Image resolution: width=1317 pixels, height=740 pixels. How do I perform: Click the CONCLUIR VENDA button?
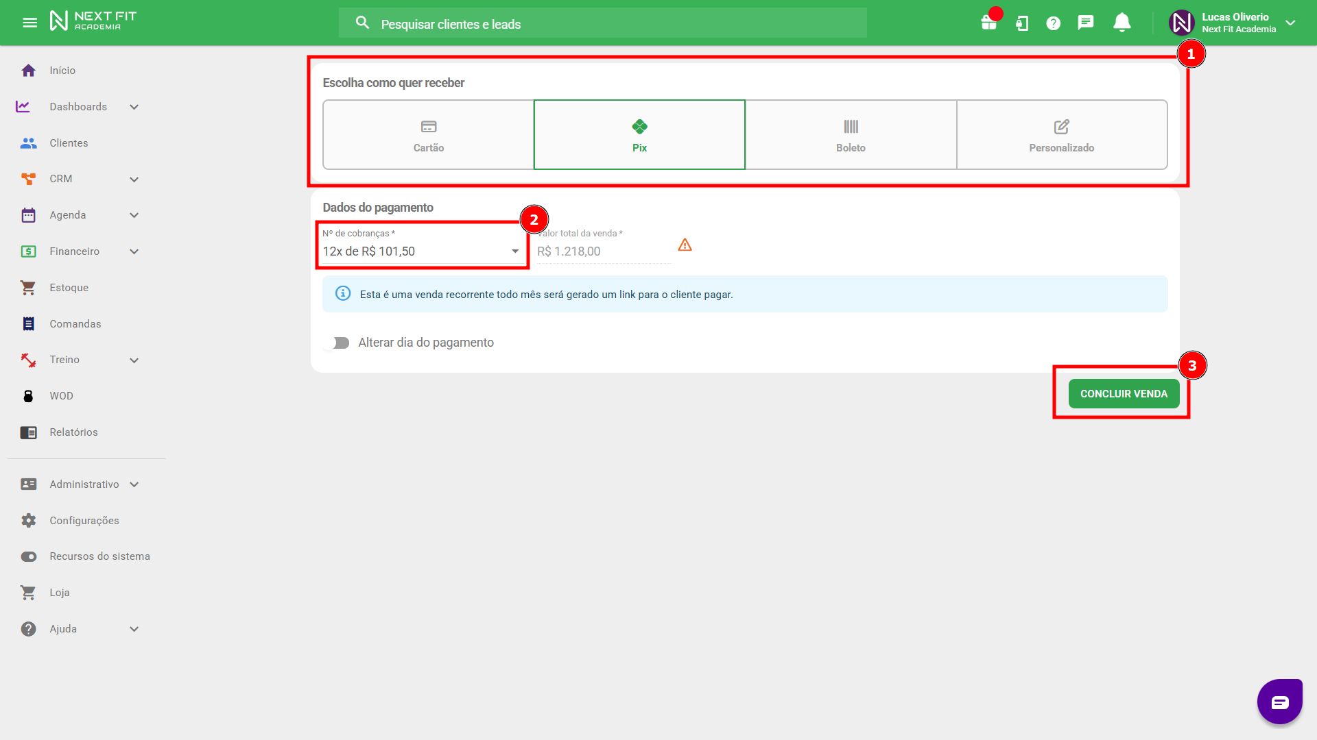tap(1123, 394)
